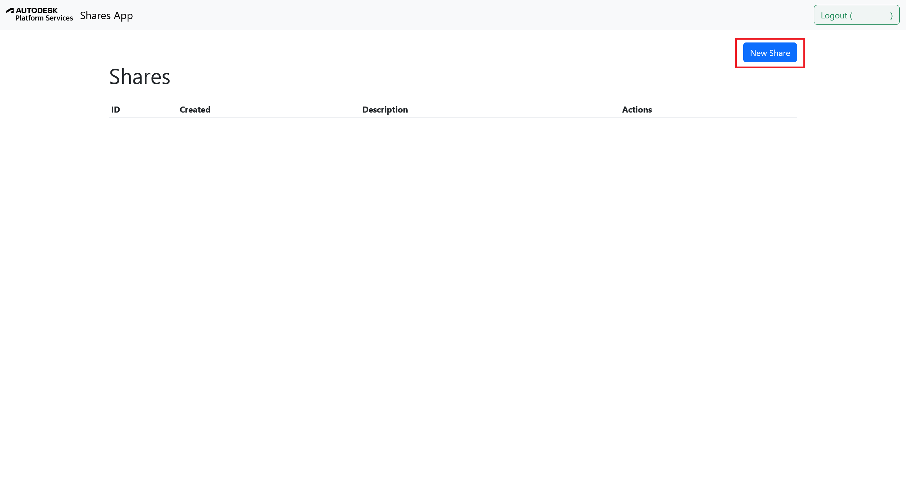Log out using the Logout button
The image size is (906, 481).
tap(856, 15)
